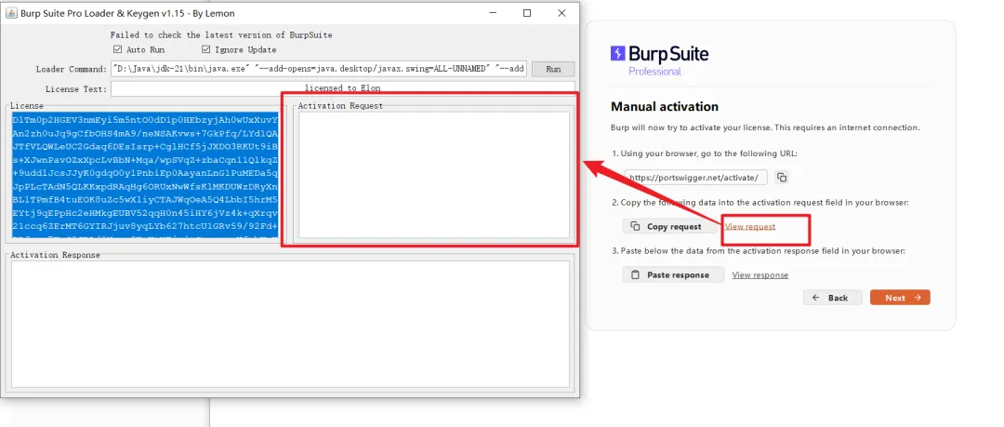Click in the License Text field
The image size is (1004, 427).
coord(342,88)
